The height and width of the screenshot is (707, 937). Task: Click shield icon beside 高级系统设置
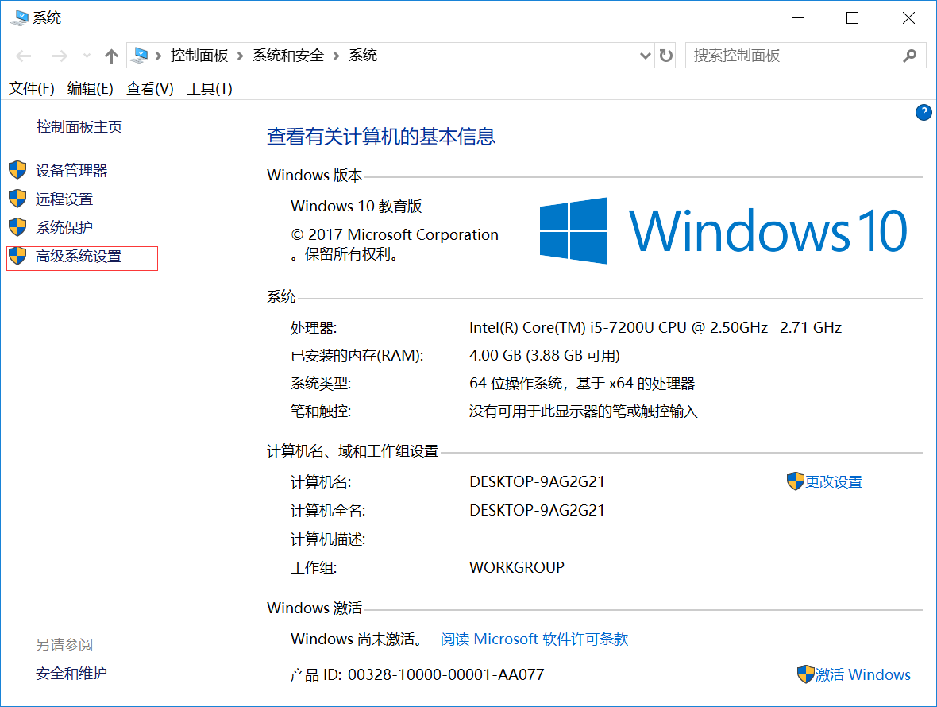coord(17,255)
